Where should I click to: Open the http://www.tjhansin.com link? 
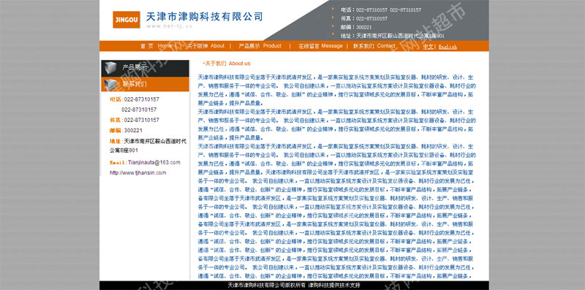[137, 172]
